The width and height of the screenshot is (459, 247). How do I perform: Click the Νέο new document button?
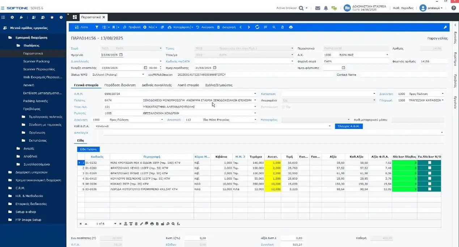point(149,27)
